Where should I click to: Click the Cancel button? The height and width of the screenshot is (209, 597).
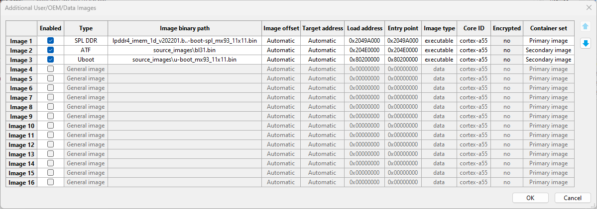point(573,198)
